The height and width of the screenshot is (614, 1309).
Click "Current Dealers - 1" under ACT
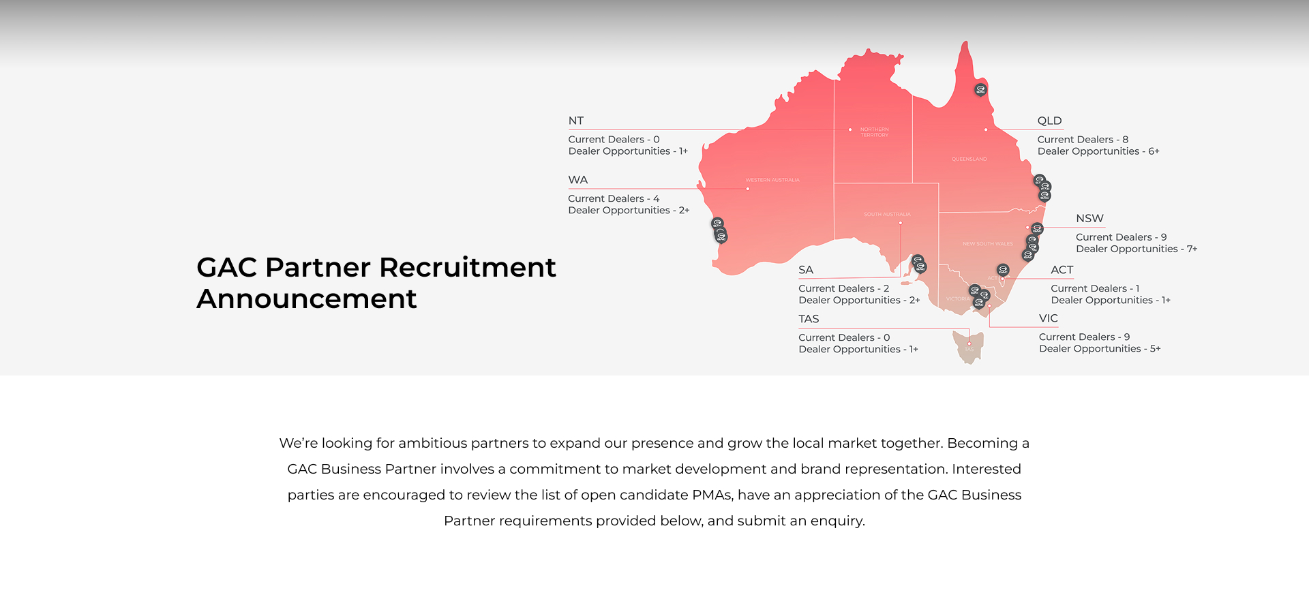(x=1095, y=289)
